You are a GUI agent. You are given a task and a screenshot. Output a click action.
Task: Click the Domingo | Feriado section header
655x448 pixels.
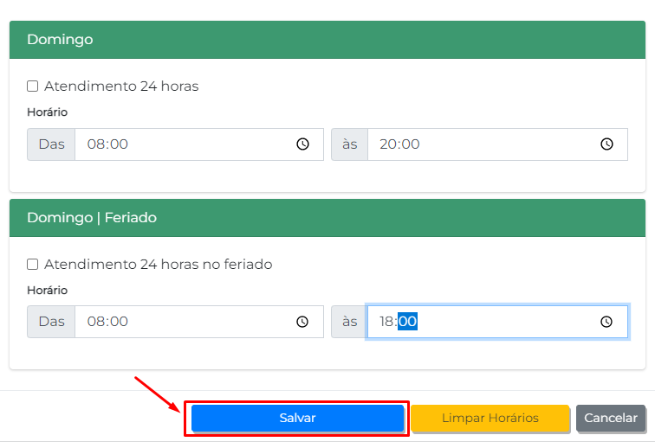(327, 218)
